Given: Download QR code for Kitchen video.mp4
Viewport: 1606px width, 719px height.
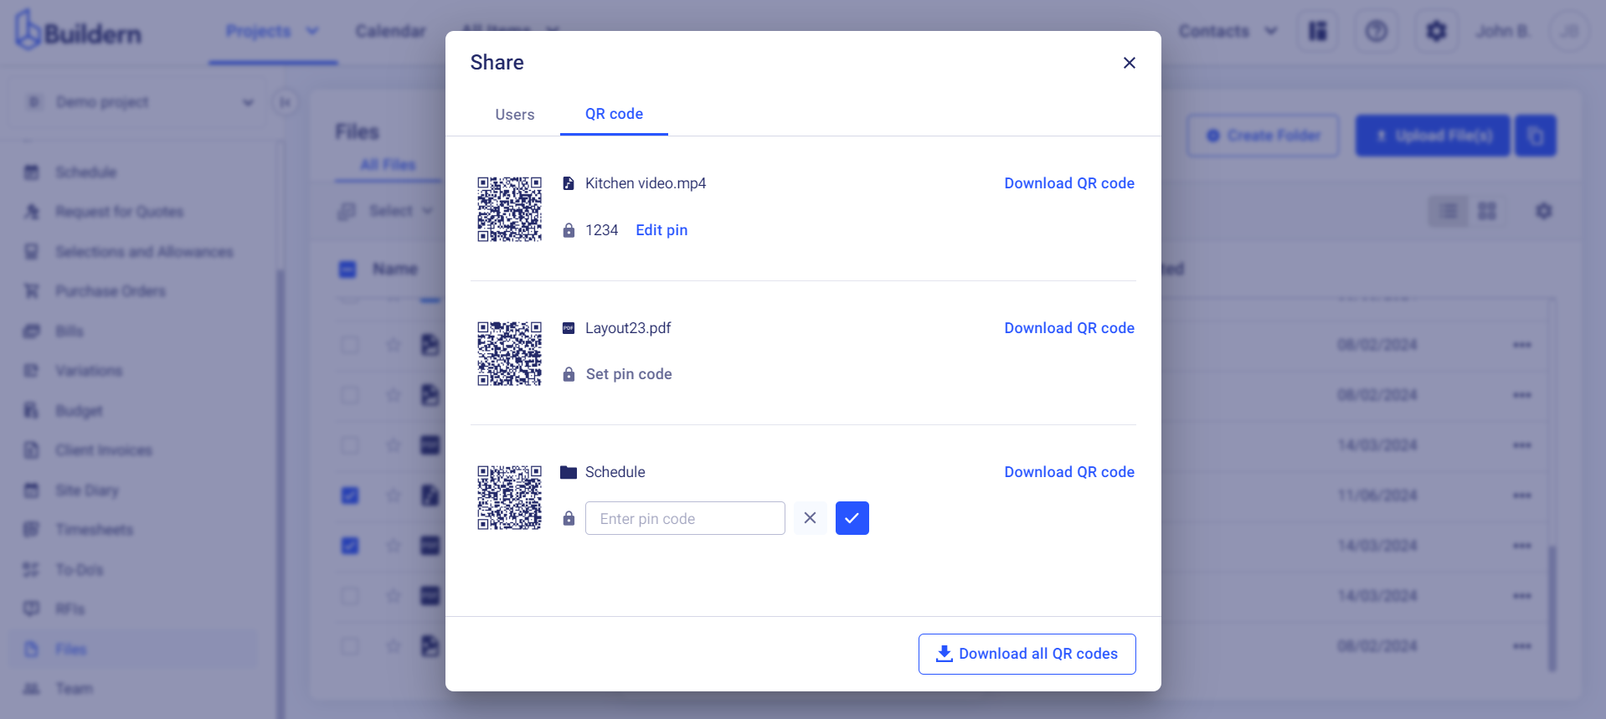Looking at the screenshot, I should pyautogui.click(x=1068, y=182).
